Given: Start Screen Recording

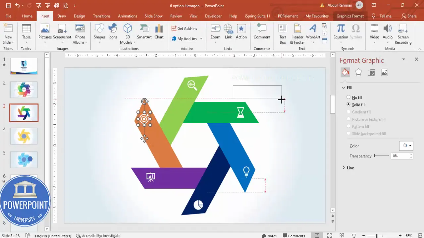Looking at the screenshot, I should pos(403,34).
